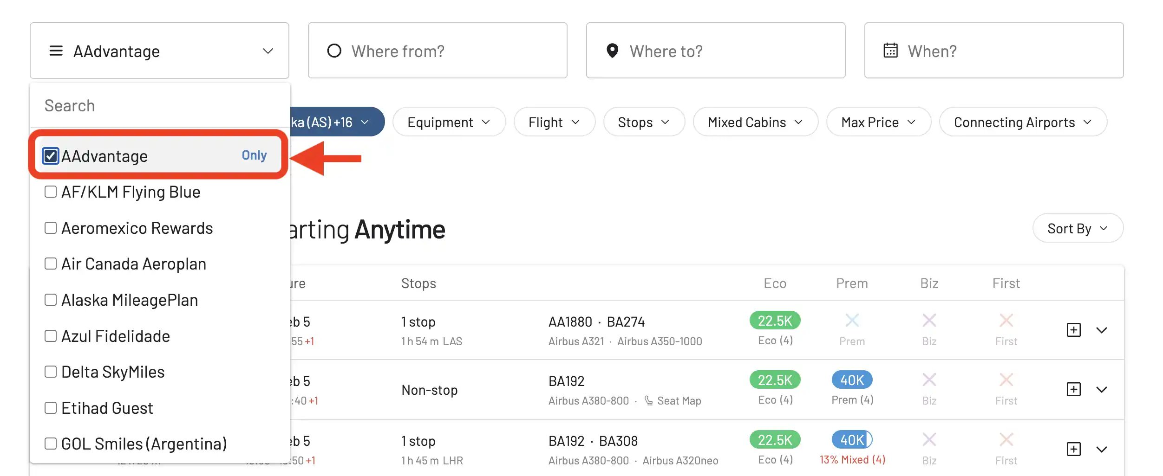Viewport: 1163px width, 476px height.
Task: Expand the AA1880 · BA274 flight row chevron
Action: click(x=1101, y=330)
